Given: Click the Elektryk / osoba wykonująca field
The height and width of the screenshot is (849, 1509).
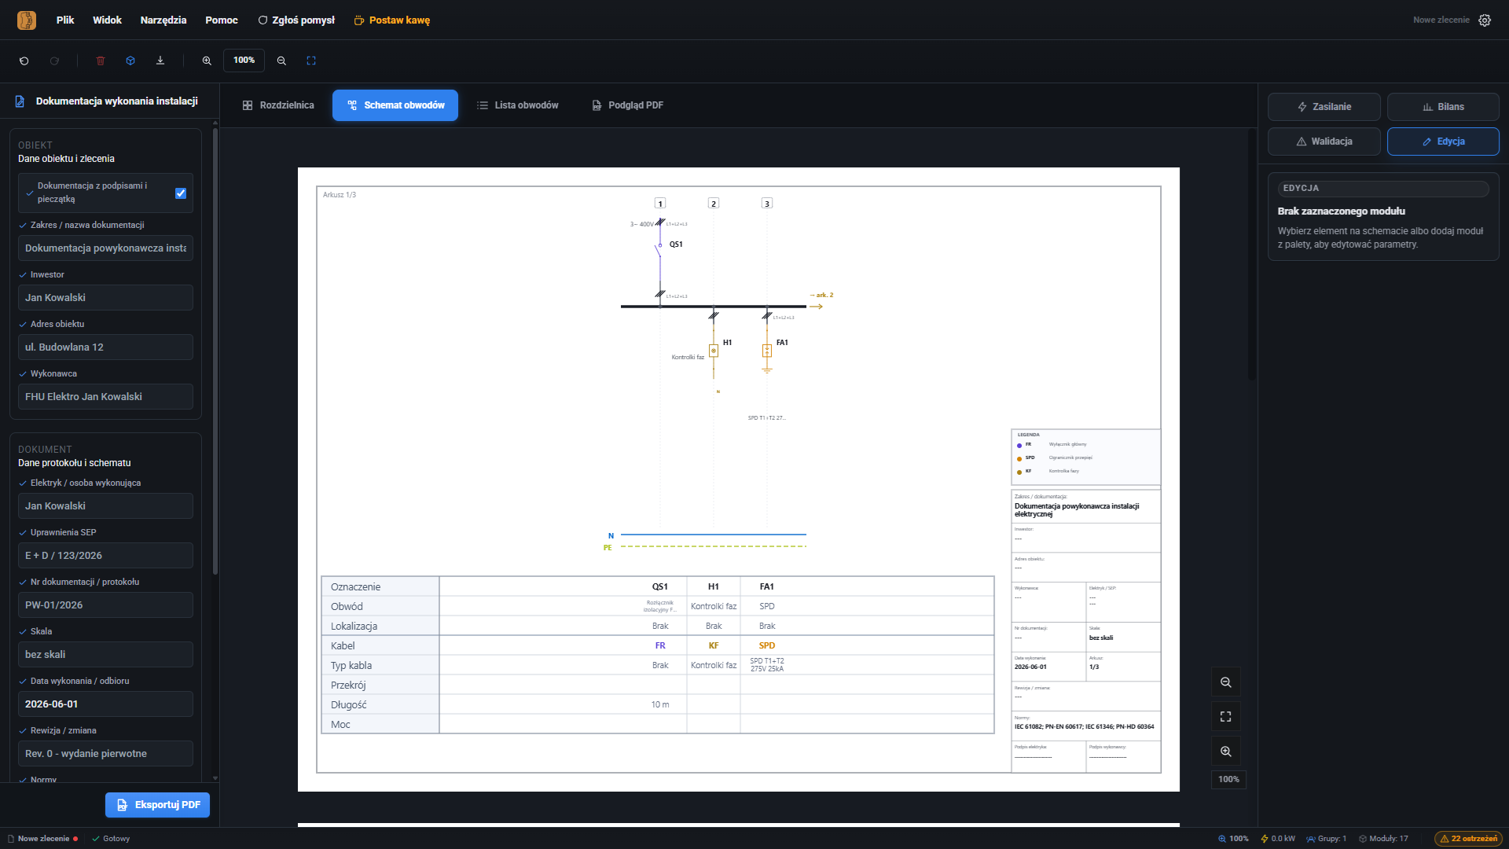Looking at the screenshot, I should pos(105,506).
